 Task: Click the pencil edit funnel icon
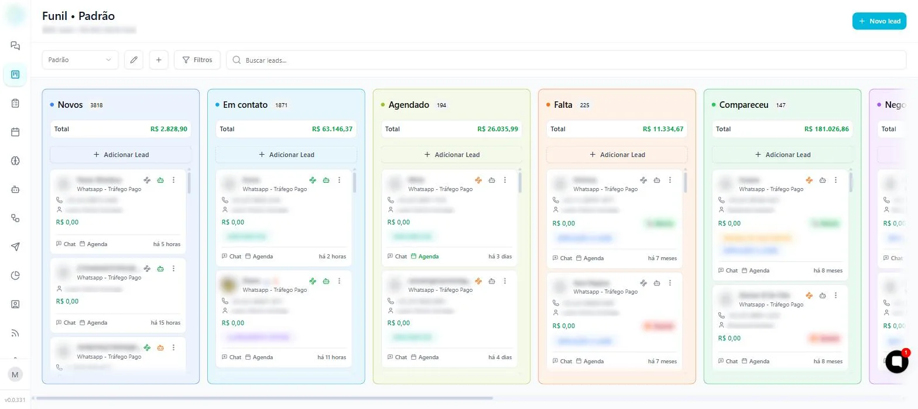coord(133,60)
